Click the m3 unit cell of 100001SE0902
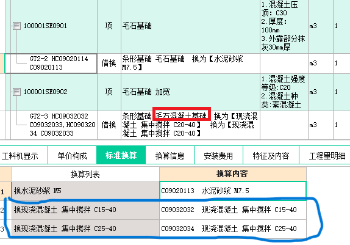Image resolution: width=350 pixels, height=245 pixels. pyautogui.click(x=321, y=92)
